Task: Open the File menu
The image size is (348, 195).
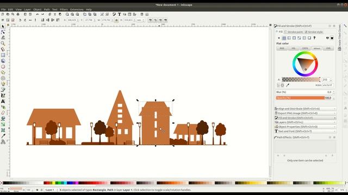Action: coord(3,10)
